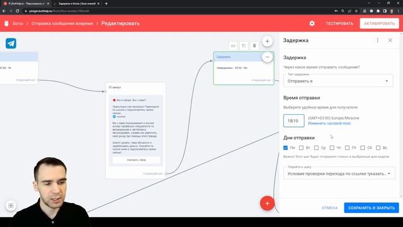Click 'Изменить часовой пояс' link

pyautogui.click(x=329, y=124)
